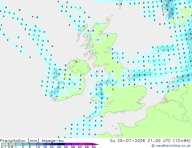
Task: Select the 45–50 mm legend swatch
Action: [89, 144]
